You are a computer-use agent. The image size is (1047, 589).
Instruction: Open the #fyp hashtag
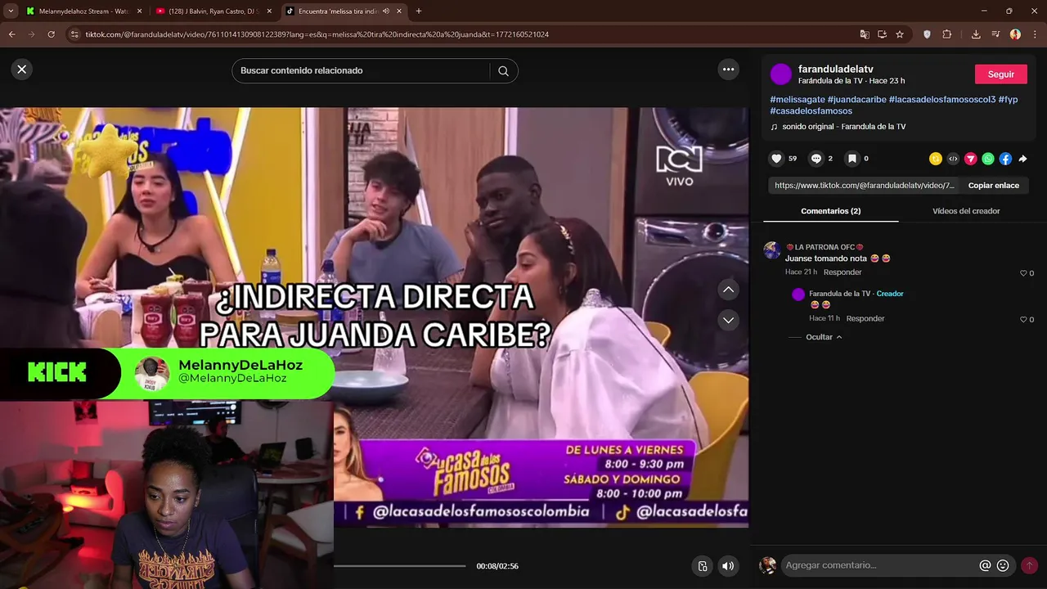click(1009, 99)
